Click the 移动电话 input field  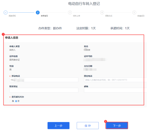point(44,80)
